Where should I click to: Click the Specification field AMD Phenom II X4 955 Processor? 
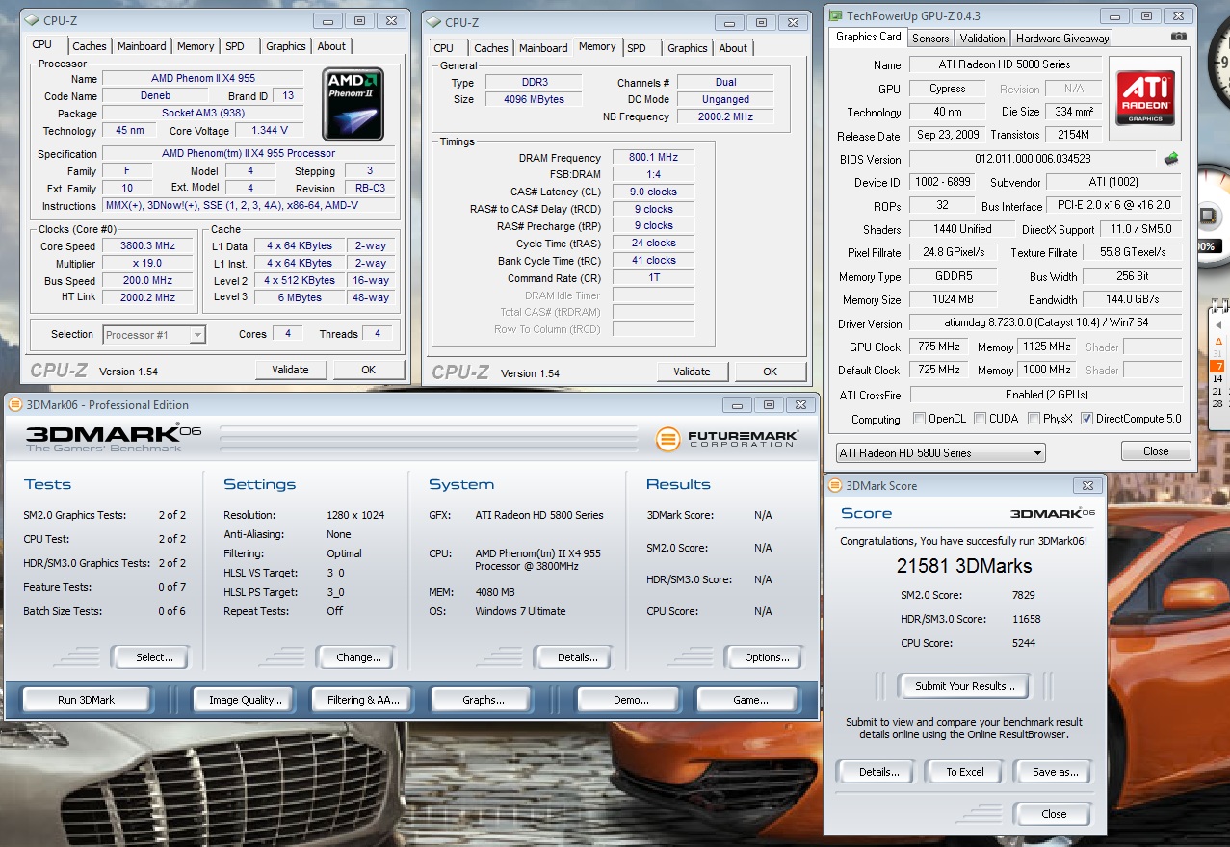click(x=249, y=153)
